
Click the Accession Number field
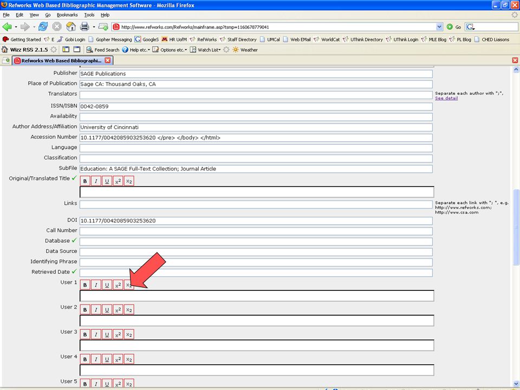(x=256, y=138)
